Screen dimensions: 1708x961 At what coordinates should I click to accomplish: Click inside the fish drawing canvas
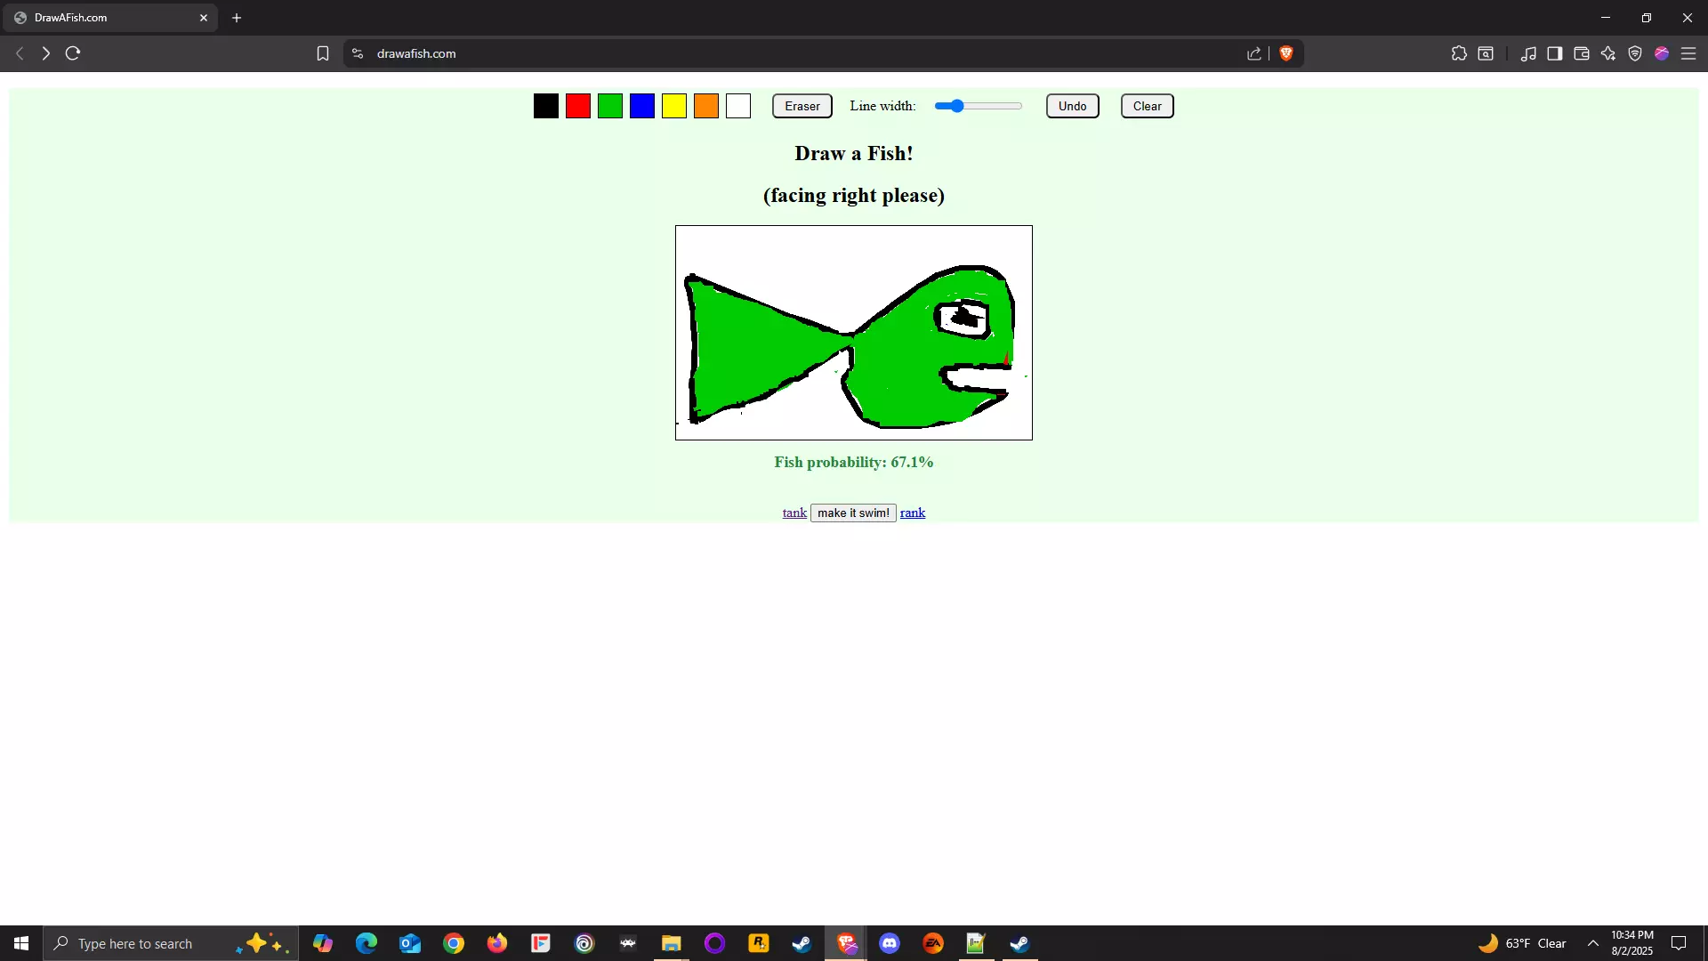(854, 333)
